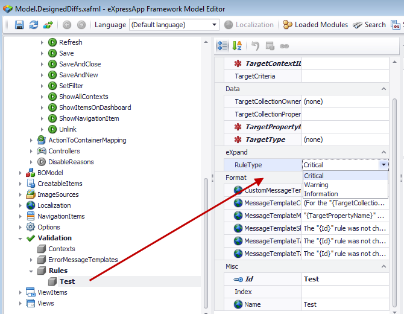The image size is (404, 314).
Task: Click the ShowNavigationItem green play icon
Action: pos(52,118)
